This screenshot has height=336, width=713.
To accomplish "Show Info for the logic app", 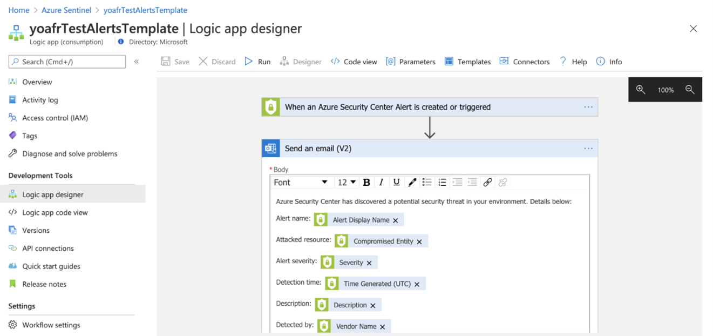I will [609, 62].
